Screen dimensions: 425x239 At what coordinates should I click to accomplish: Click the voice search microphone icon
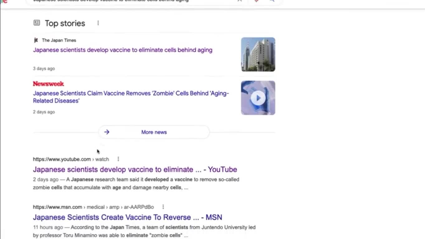coord(256,1)
